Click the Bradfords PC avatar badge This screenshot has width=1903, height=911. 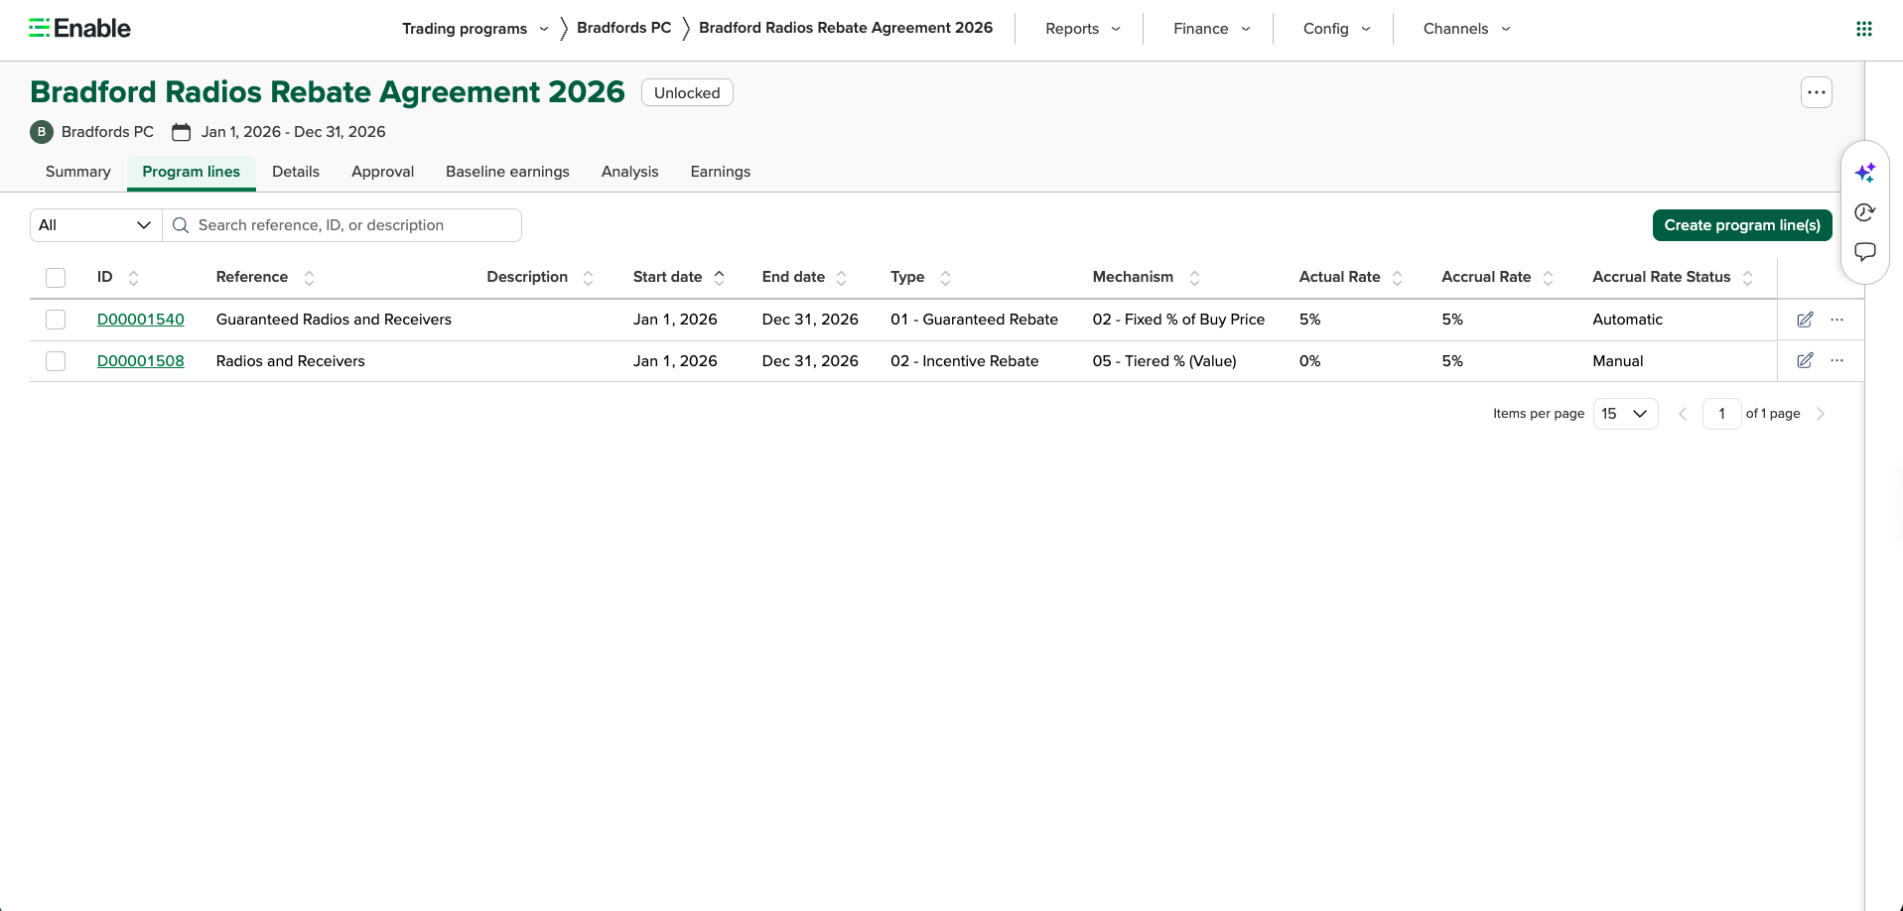tap(42, 132)
